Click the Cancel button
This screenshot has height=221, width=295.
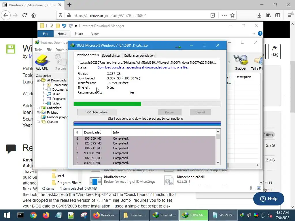pos(200,112)
